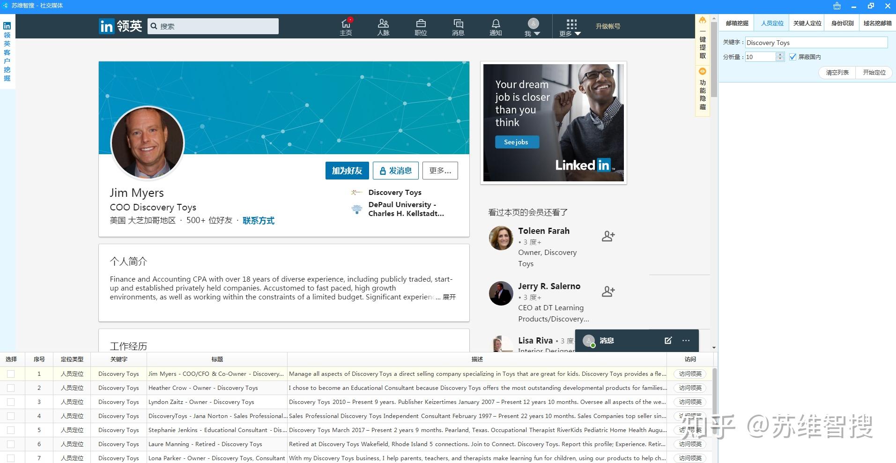Image resolution: width=896 pixels, height=463 pixels.
Task: Click the 开始定位 button
Action: [x=874, y=73]
